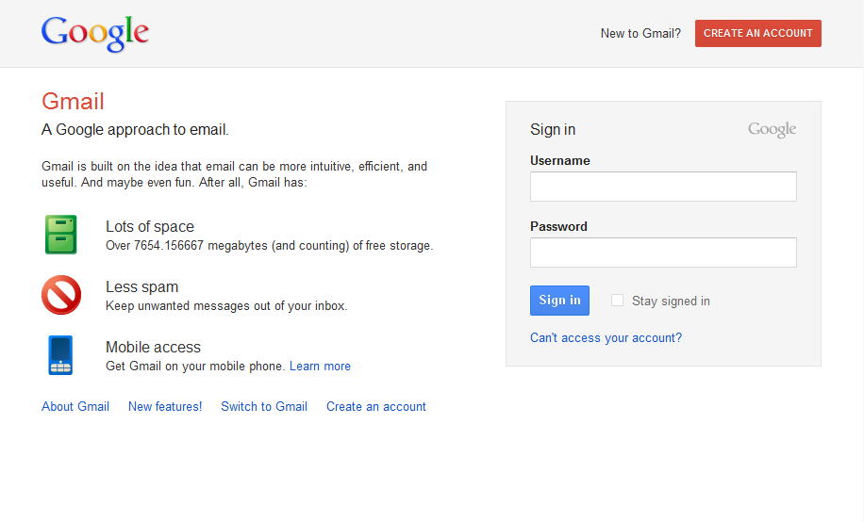Click the gray Google logo in sign-in box
The height and width of the screenshot is (522, 864).
tap(772, 130)
